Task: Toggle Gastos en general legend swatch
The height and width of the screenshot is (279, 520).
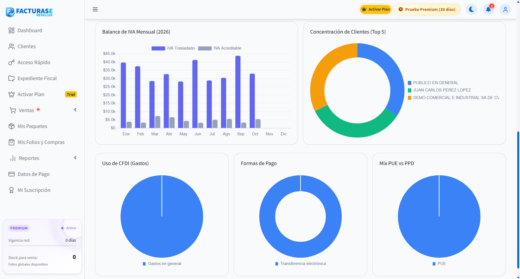Action: [144, 264]
